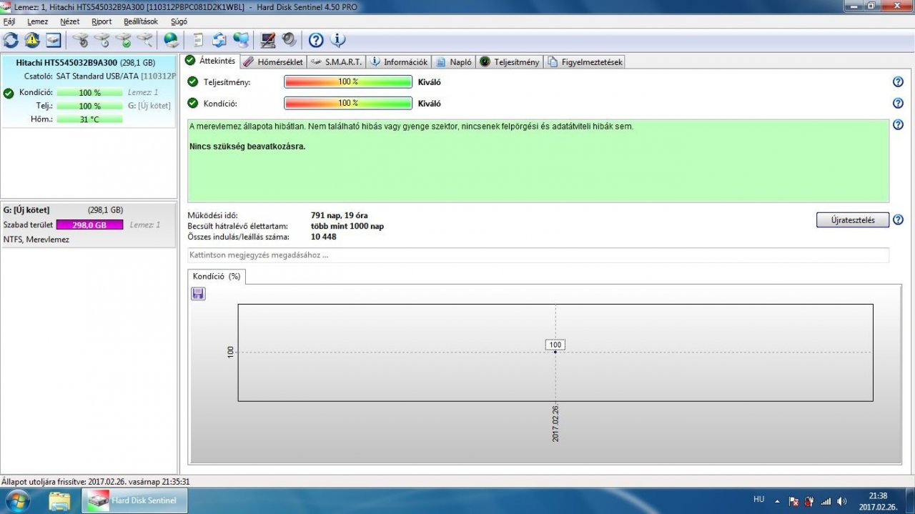Start the short self-test disk icon
This screenshot has height=514, width=915.
click(81, 40)
